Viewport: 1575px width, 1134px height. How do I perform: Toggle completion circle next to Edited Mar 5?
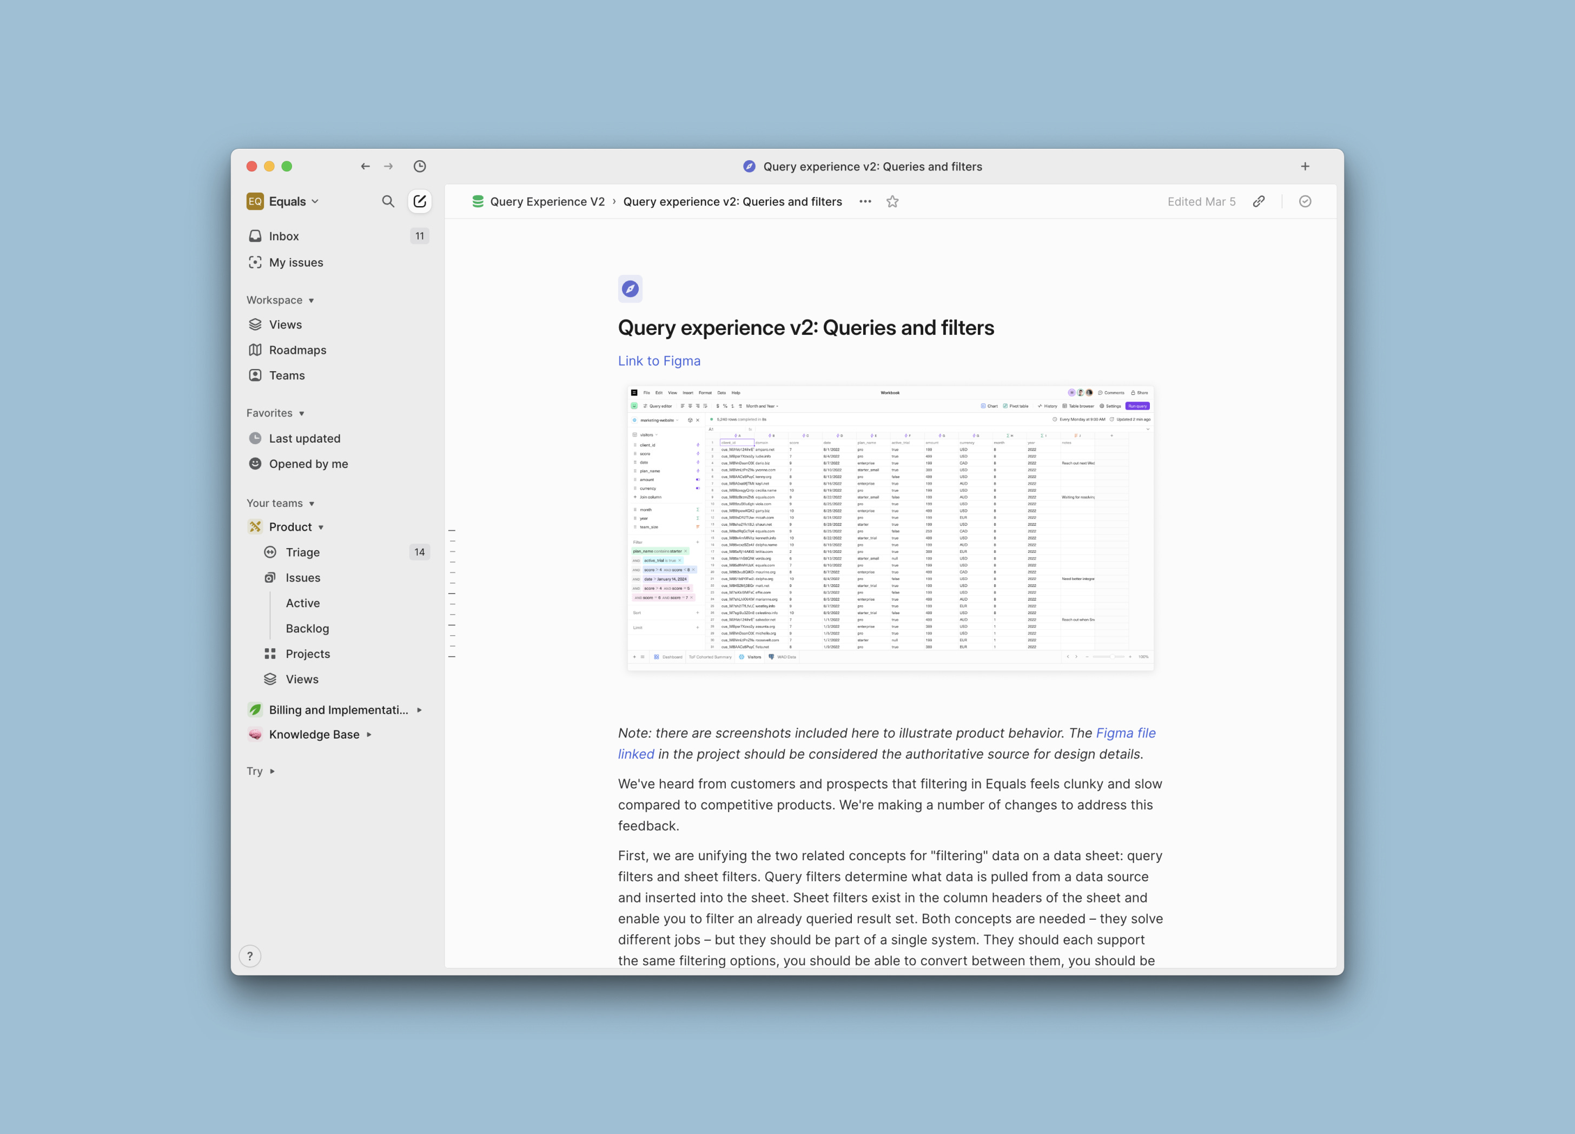[x=1306, y=201]
